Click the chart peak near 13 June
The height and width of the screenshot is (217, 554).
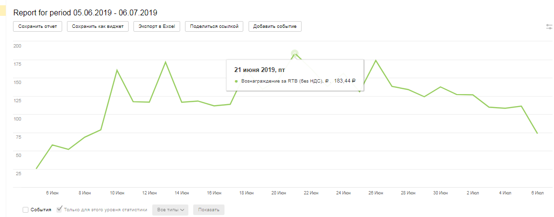[165, 62]
